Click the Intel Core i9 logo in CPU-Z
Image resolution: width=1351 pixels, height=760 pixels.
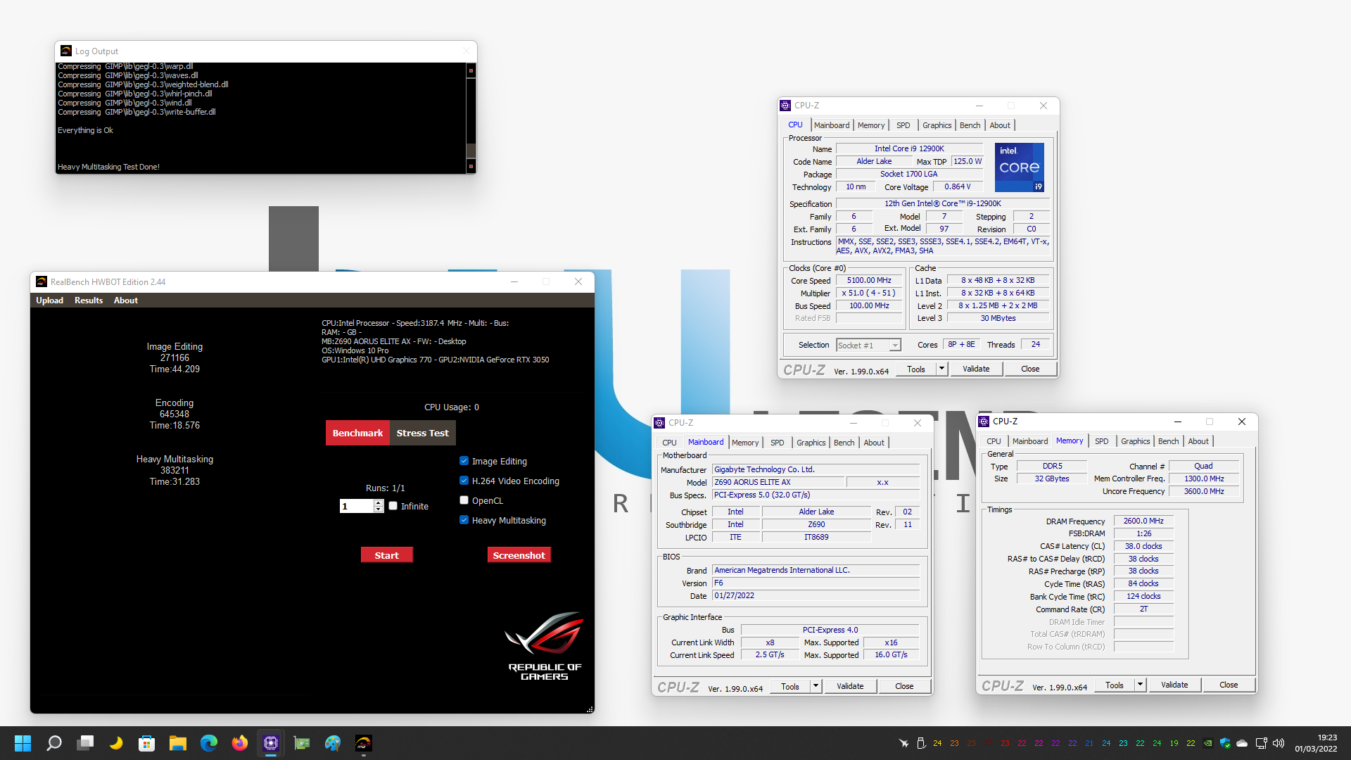click(1019, 167)
